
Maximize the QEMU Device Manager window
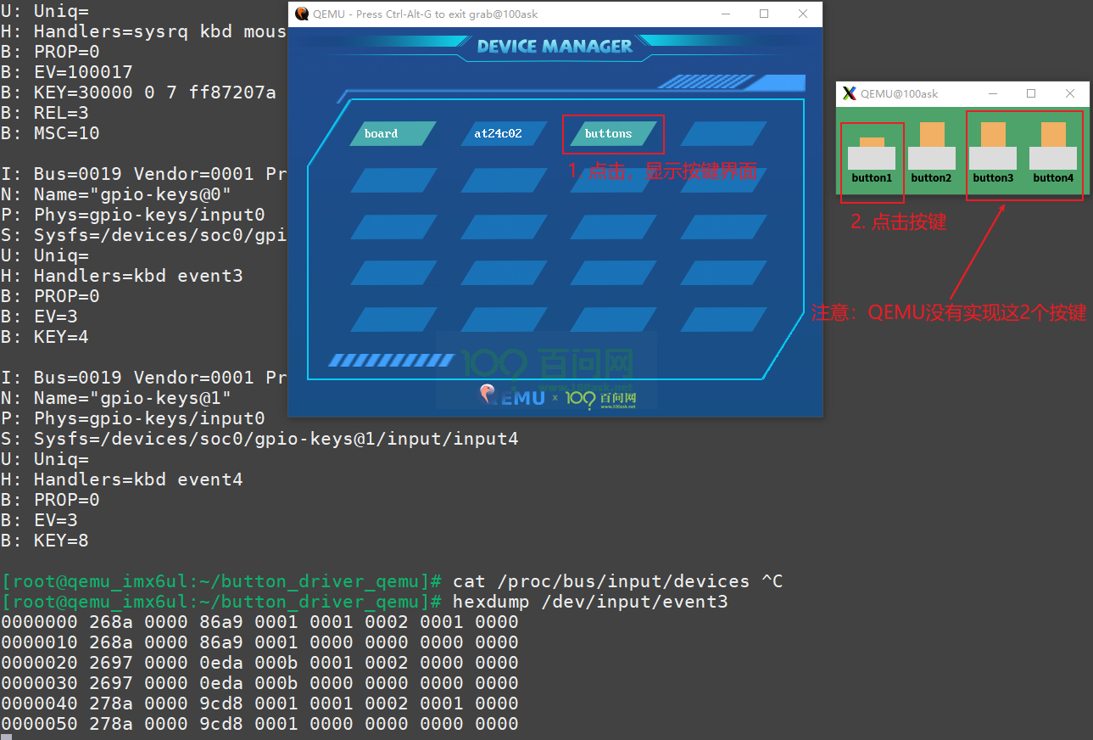[x=764, y=14]
